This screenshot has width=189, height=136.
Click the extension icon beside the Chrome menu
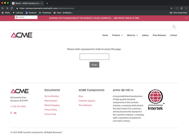click(181, 8)
